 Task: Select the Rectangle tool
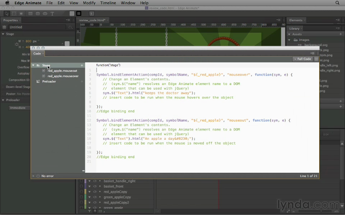(30, 14)
